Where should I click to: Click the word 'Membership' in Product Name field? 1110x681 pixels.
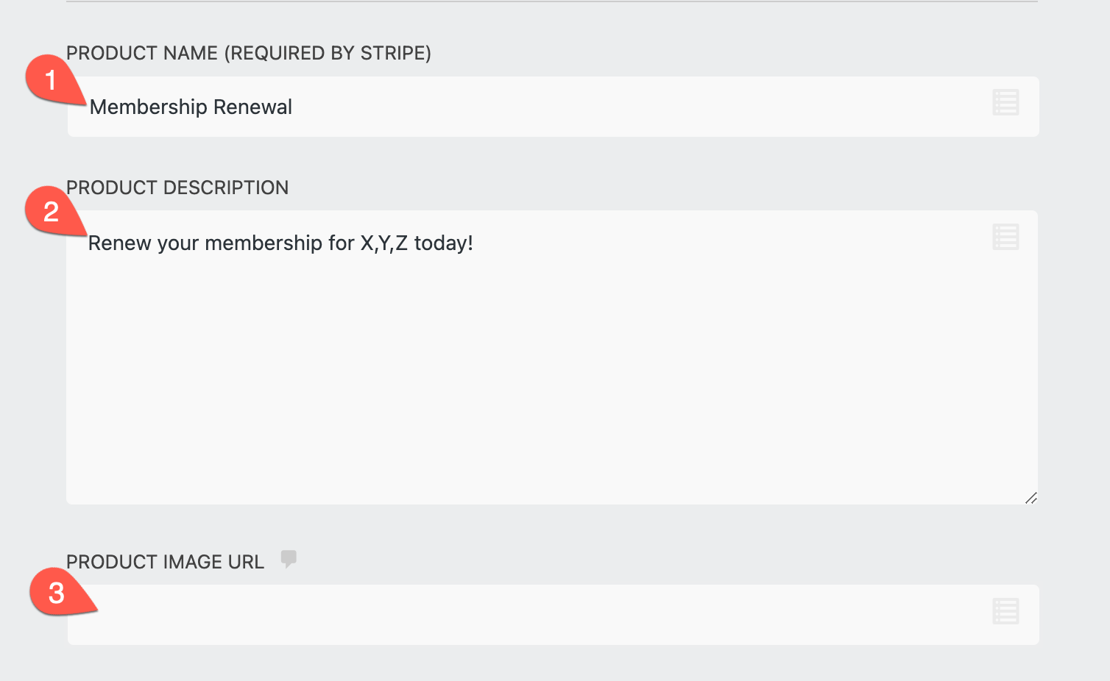click(x=148, y=107)
